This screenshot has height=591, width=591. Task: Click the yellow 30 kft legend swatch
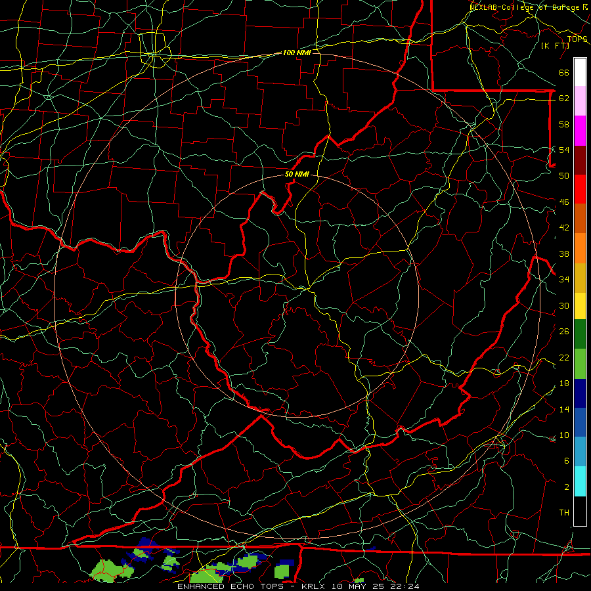click(x=580, y=306)
